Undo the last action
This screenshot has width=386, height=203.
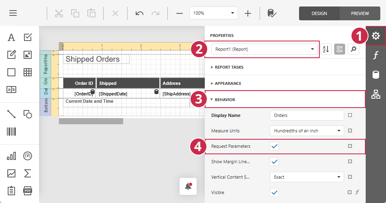click(140, 13)
